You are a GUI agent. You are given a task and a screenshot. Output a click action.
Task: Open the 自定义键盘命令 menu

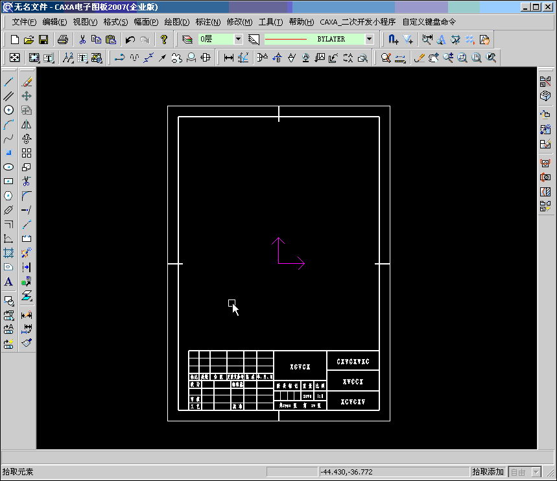pos(429,22)
